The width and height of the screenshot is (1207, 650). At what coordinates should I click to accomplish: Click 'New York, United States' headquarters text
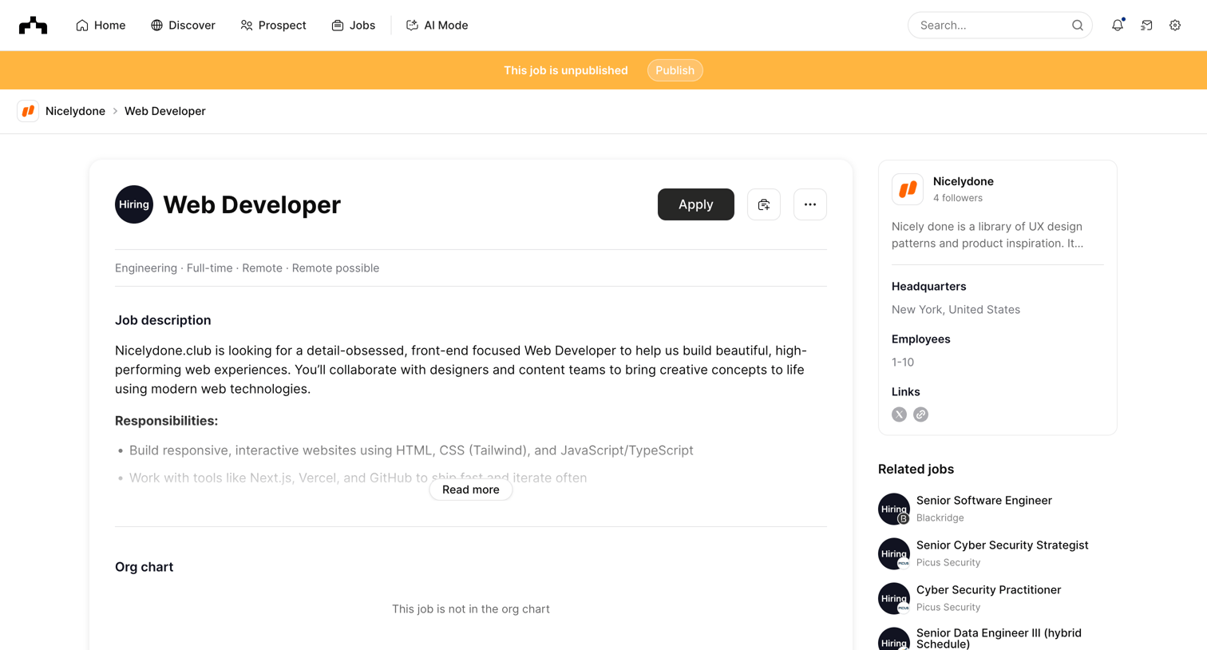(x=956, y=310)
